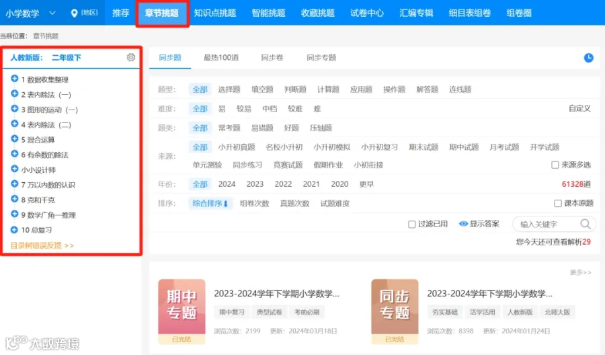Expand chapter 4 表内除法（二）
Viewport: 605px width, 355px height.
coord(15,124)
